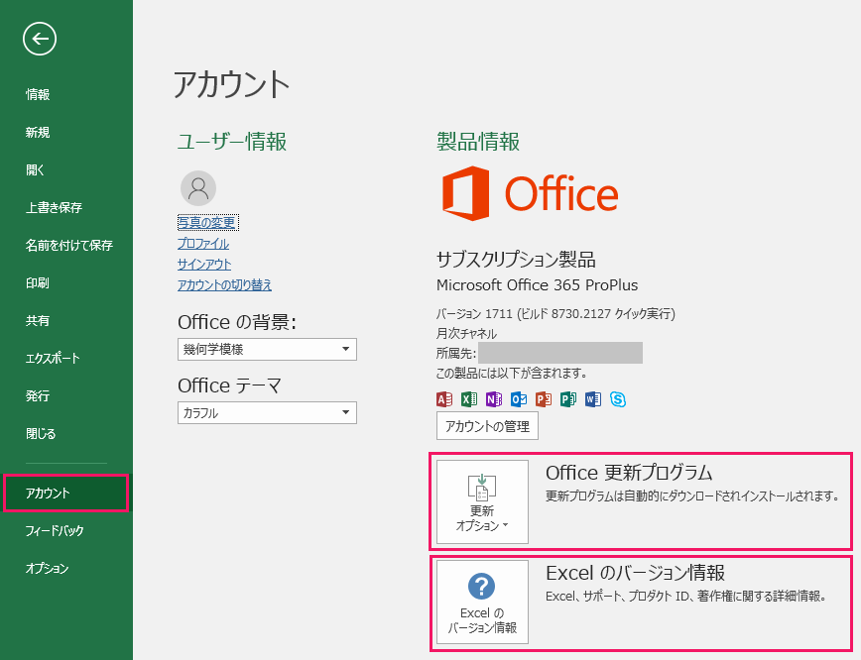861x660 pixels.
Task: Select アカウント in the sidebar
Action: (x=65, y=494)
